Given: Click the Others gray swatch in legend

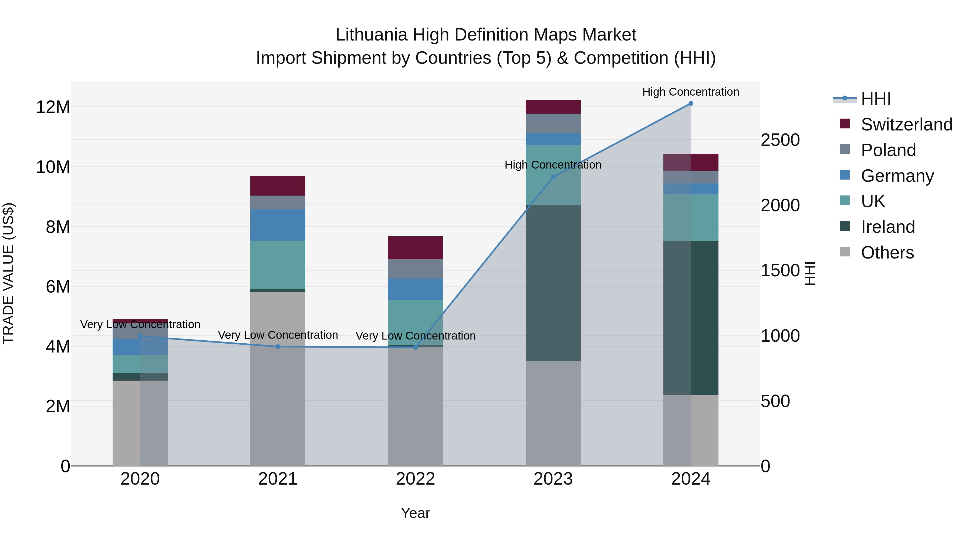Looking at the screenshot, I should point(845,251).
